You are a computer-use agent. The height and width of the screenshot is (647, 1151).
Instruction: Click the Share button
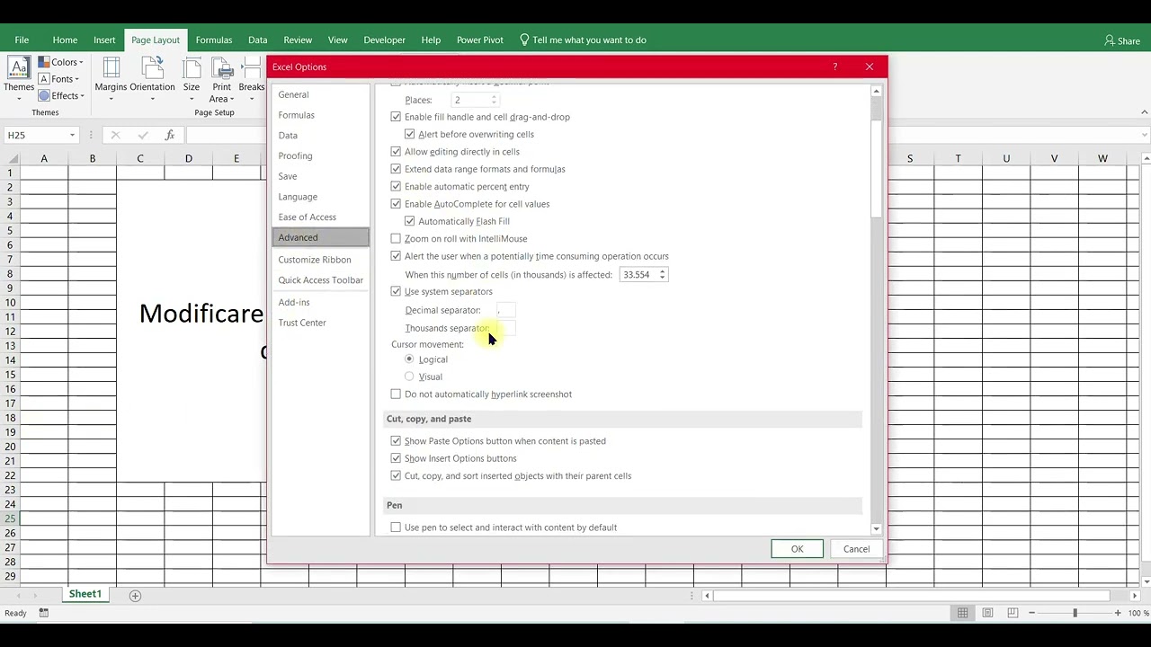[x=1122, y=40]
